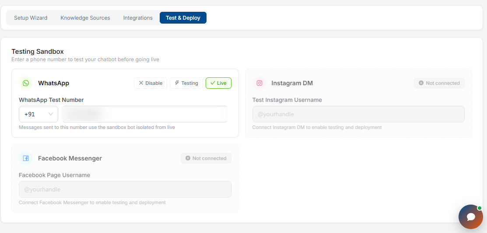Click the WhatsApp logo icon

tap(26, 83)
